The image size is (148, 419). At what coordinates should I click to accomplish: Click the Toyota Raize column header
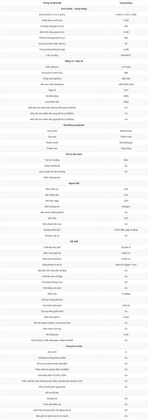point(126,3)
